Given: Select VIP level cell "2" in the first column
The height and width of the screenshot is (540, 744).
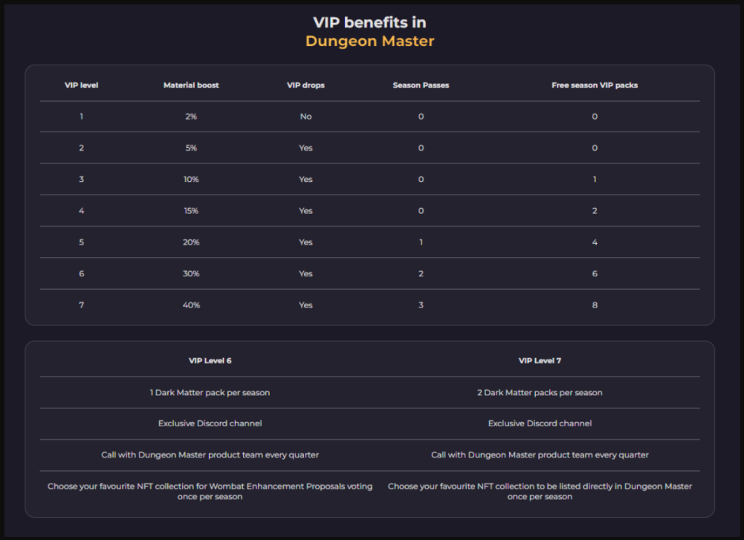Looking at the screenshot, I should 82,148.
